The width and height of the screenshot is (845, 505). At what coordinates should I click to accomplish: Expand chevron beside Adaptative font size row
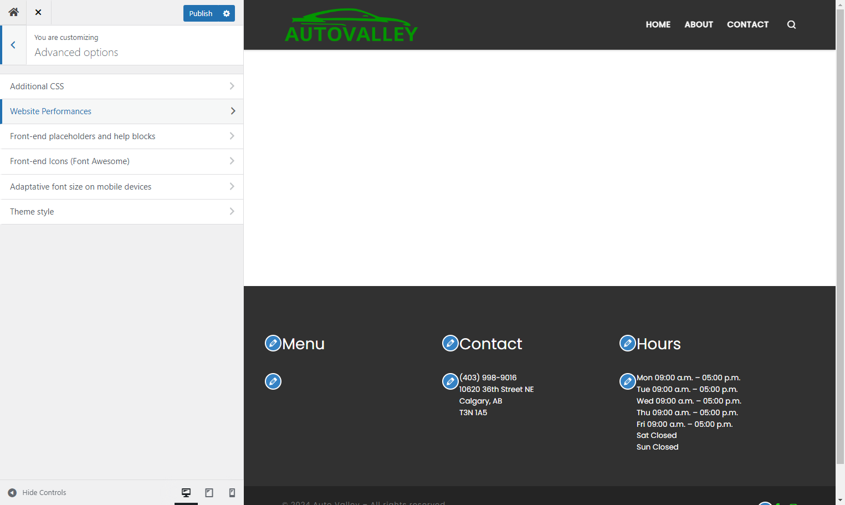point(232,186)
